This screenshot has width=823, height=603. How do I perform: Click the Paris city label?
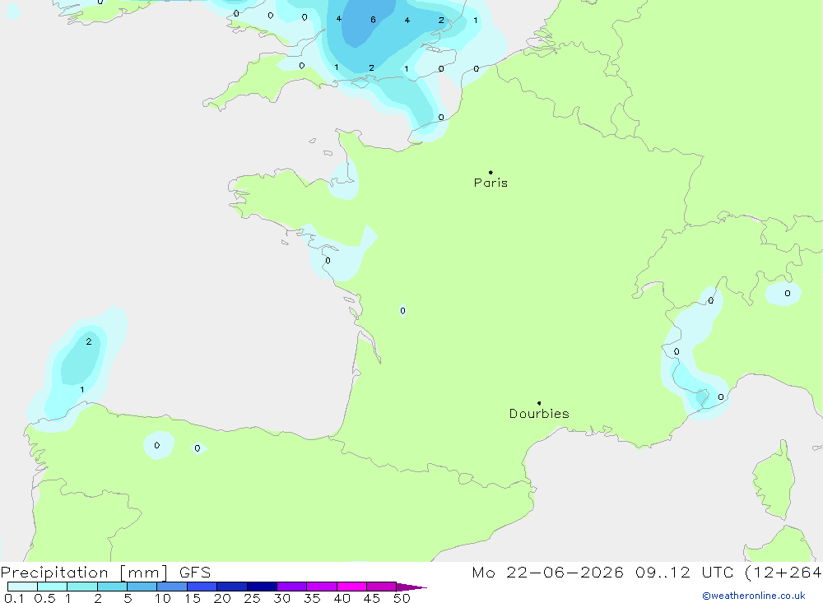(491, 183)
